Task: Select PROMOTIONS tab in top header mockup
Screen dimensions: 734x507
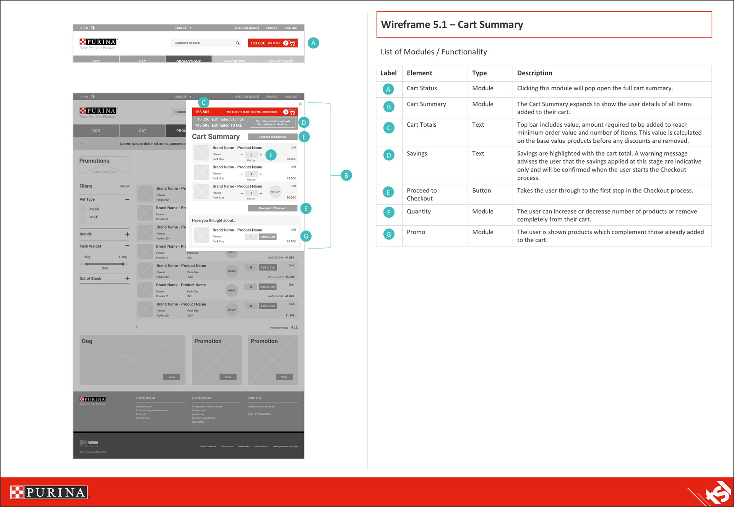Action: [x=188, y=59]
